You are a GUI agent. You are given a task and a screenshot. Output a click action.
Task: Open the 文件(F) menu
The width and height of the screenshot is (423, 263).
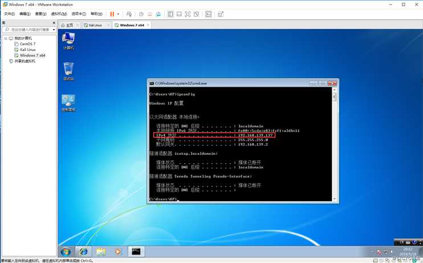pyautogui.click(x=10, y=14)
